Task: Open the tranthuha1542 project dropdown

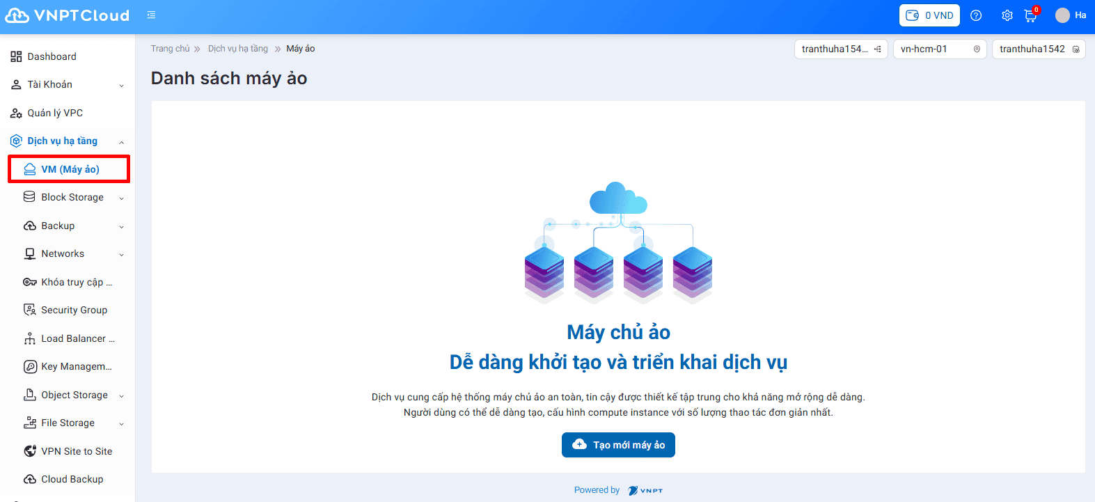Action: click(x=1039, y=49)
